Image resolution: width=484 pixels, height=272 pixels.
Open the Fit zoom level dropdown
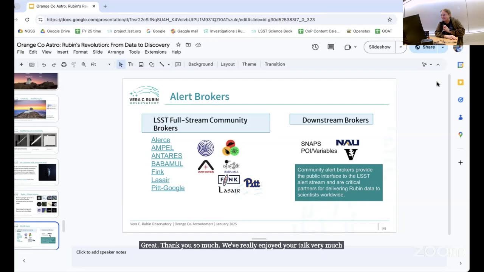tap(101, 65)
